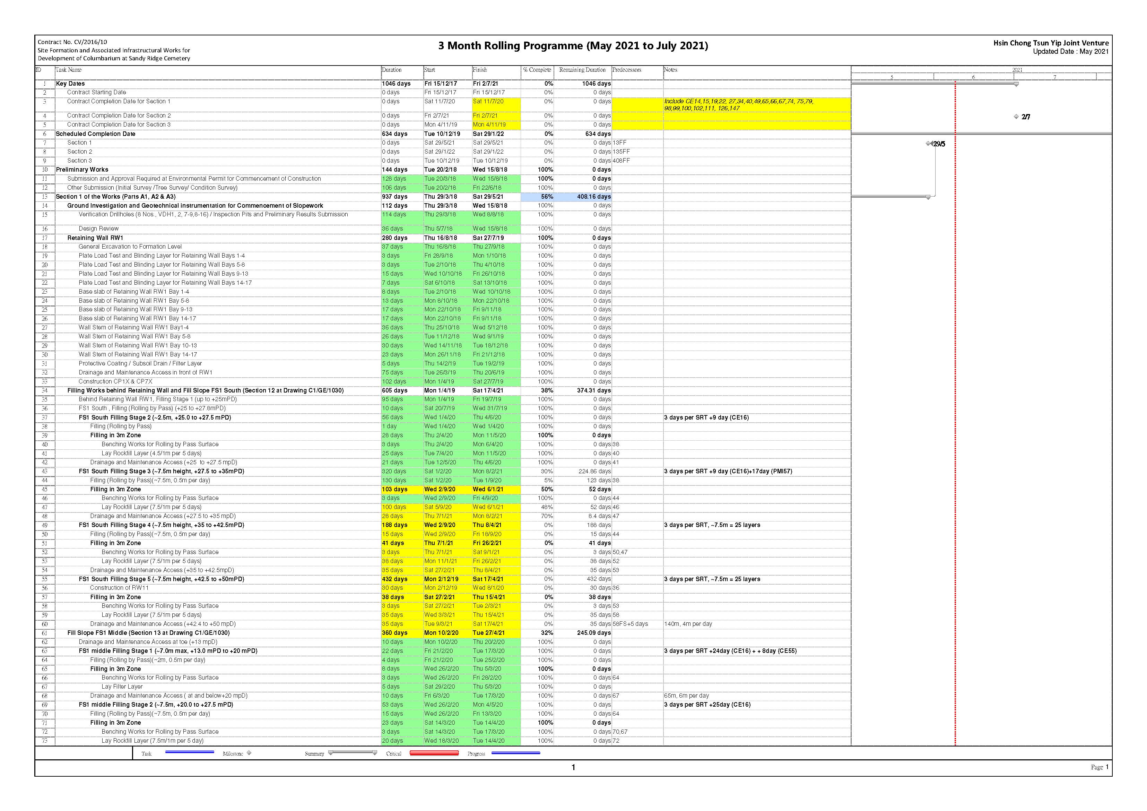Screen dimensions: 1147x811
Task: Click "Filling Works behind Retaining Wall and Fill Slope" row
Action: pos(205,391)
